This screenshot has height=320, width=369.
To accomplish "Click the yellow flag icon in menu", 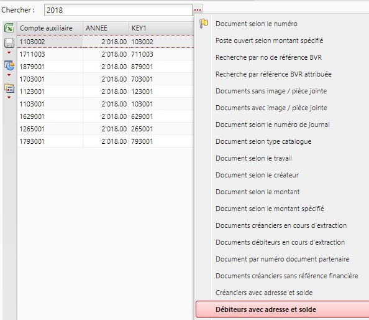I will tap(204, 24).
